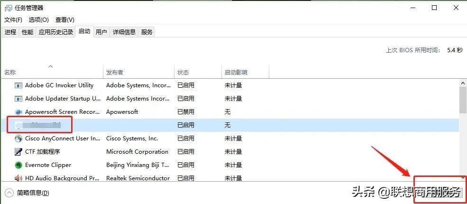
Task: Select the CTF 加载程序 row name
Action: (43, 152)
